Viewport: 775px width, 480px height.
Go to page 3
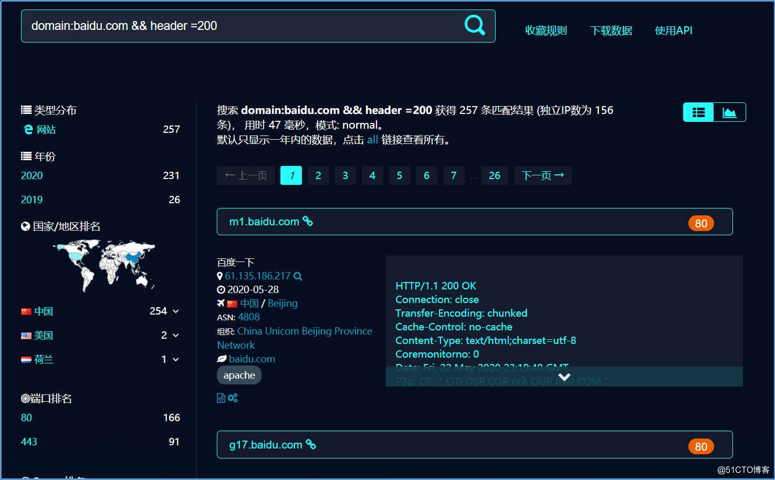(x=345, y=175)
